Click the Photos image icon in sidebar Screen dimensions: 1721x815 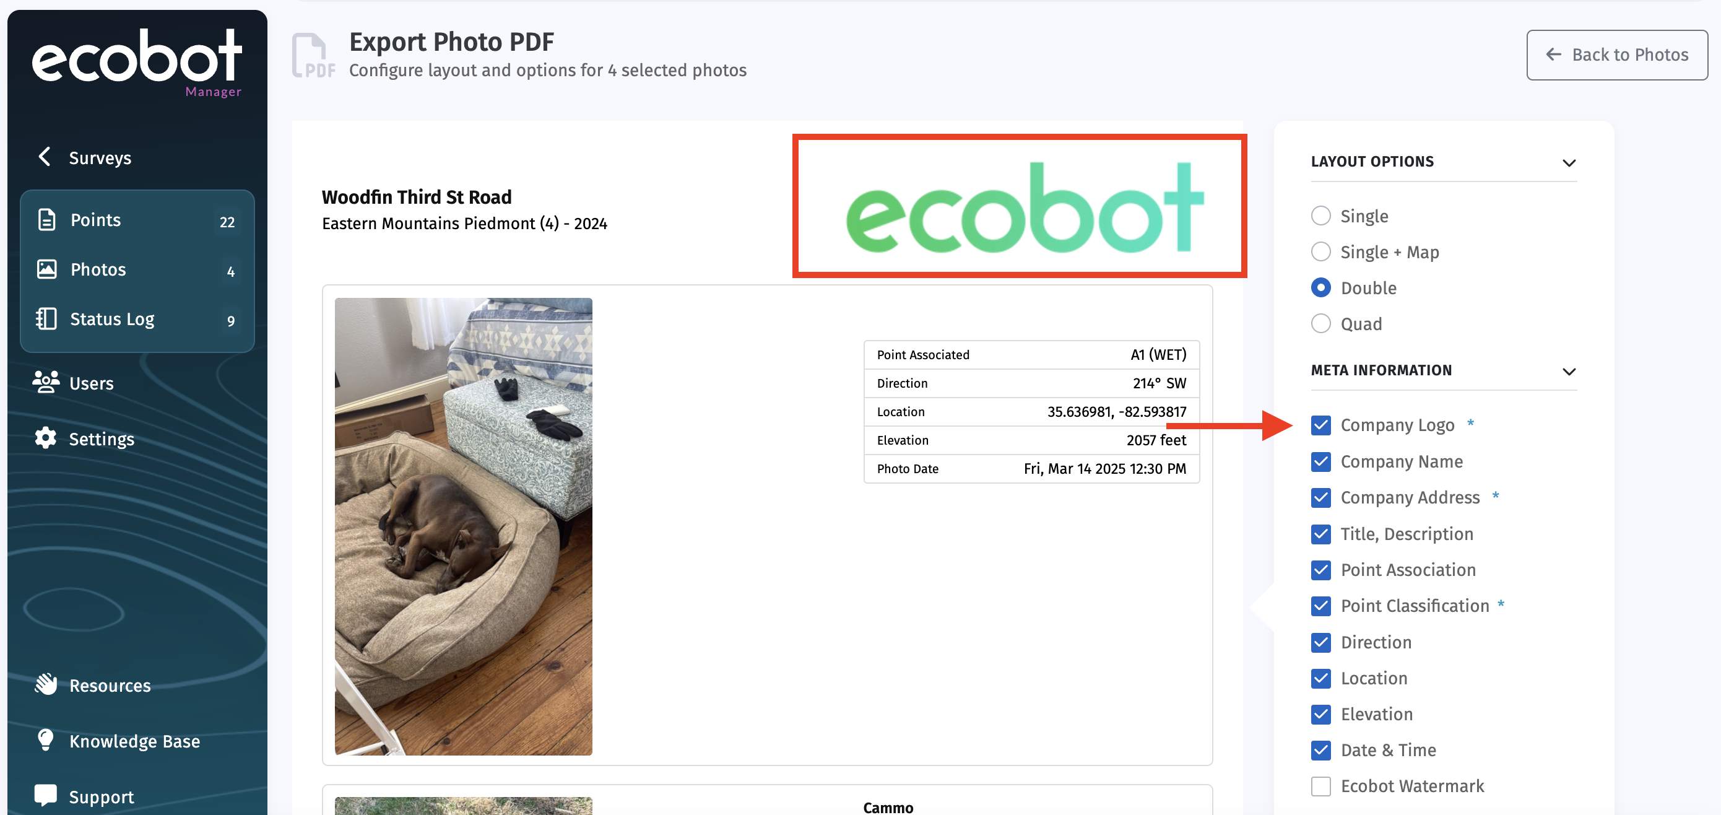(47, 269)
